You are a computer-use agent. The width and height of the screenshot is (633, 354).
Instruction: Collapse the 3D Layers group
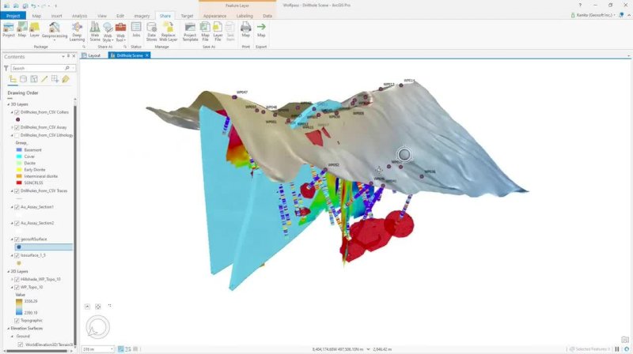pos(9,104)
